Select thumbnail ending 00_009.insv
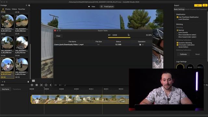 tap(7, 43)
